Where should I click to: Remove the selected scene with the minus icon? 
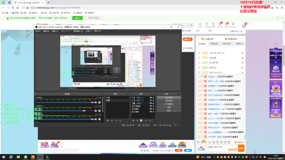tap(112, 121)
